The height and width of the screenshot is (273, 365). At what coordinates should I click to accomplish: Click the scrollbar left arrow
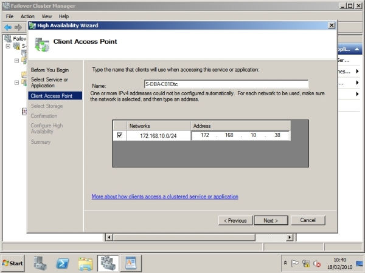pyautogui.click(x=109, y=237)
